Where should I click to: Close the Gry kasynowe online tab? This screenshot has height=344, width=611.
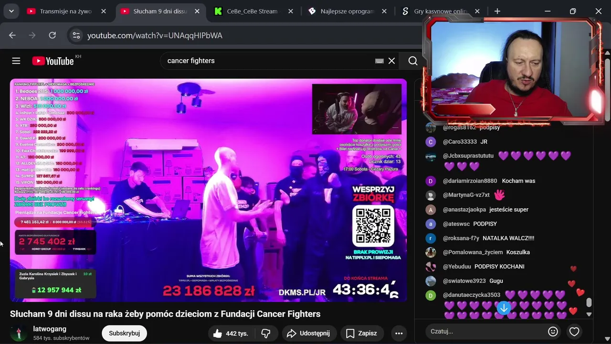coord(477,11)
